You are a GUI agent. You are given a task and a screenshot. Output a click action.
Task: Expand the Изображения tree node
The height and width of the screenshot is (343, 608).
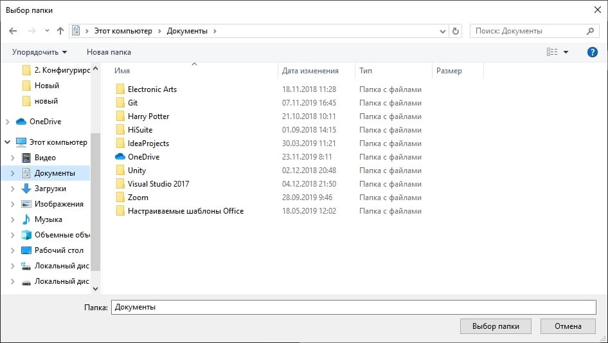point(12,204)
